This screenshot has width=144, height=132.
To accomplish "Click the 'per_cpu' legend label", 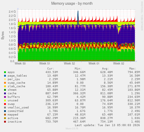I will tap(14, 79).
